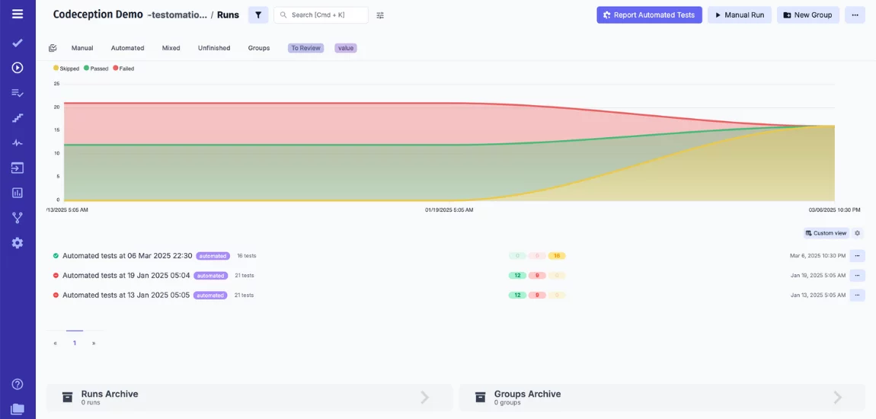Start a Manual Run

[739, 15]
